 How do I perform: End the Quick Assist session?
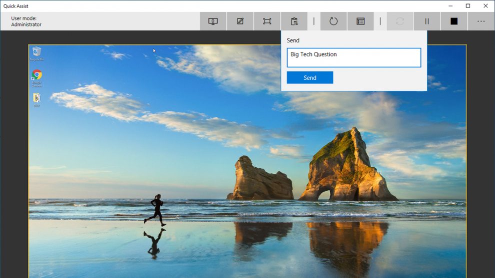[454, 21]
